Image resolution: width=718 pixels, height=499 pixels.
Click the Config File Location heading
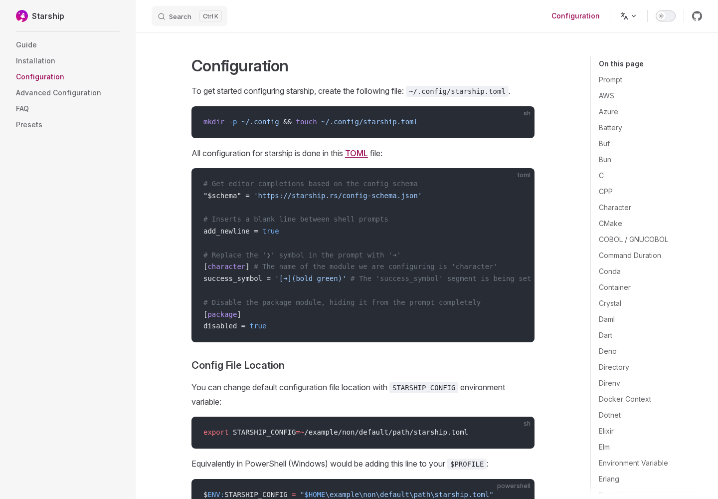pyautogui.click(x=238, y=365)
